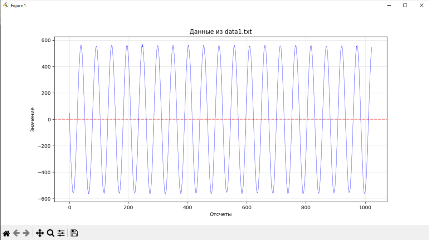
Task: Click the x-axis label 'Отсчеты'
Action: [x=220, y=214]
